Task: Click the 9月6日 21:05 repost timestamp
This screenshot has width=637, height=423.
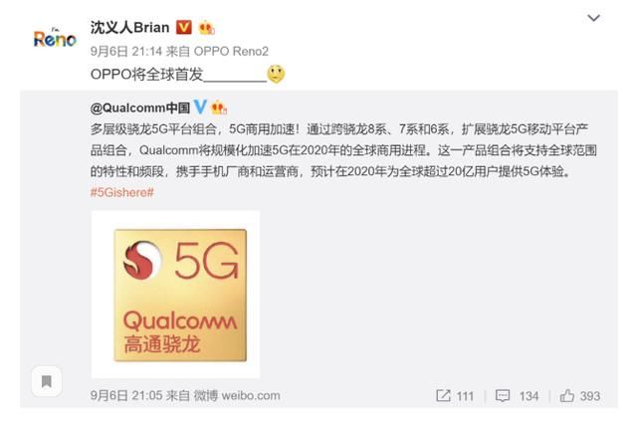Action: (126, 395)
